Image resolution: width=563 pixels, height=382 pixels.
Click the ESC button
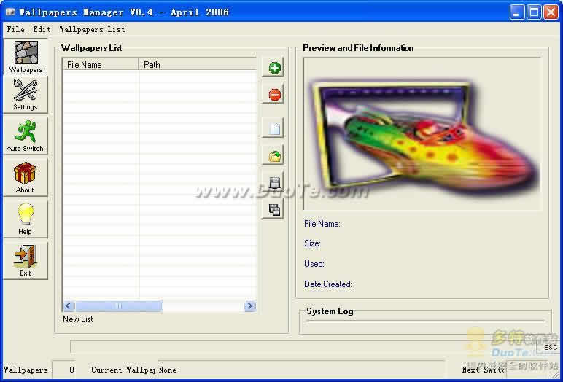pyautogui.click(x=550, y=347)
